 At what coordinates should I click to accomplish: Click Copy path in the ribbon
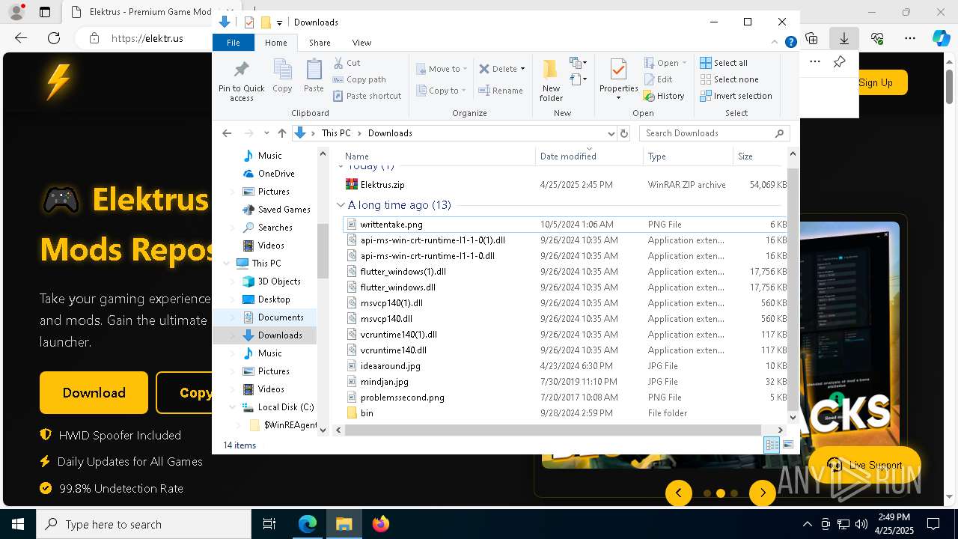359,79
